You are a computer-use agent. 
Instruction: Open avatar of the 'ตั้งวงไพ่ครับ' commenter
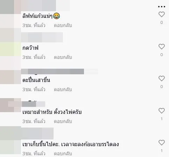pyautogui.click(x=10, y=105)
